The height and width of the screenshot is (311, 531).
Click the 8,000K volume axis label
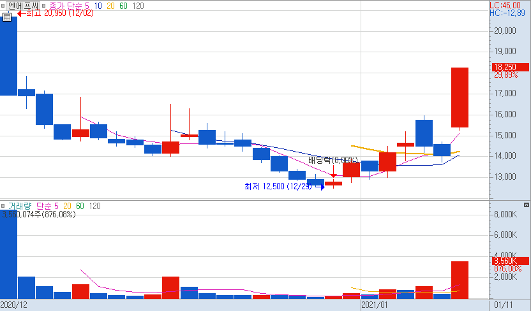505,214
